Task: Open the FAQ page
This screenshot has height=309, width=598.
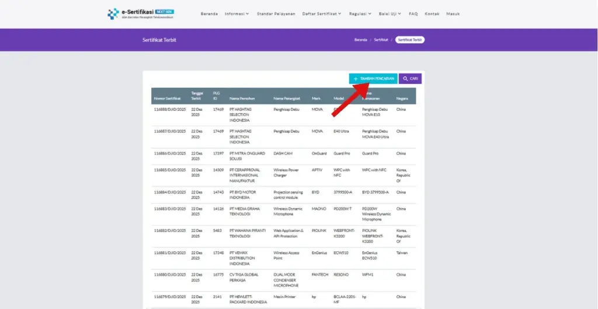Action: pyautogui.click(x=413, y=13)
